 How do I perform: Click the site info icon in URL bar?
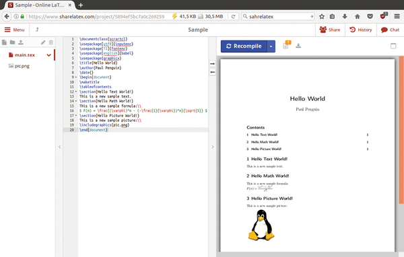pyautogui.click(x=16, y=16)
